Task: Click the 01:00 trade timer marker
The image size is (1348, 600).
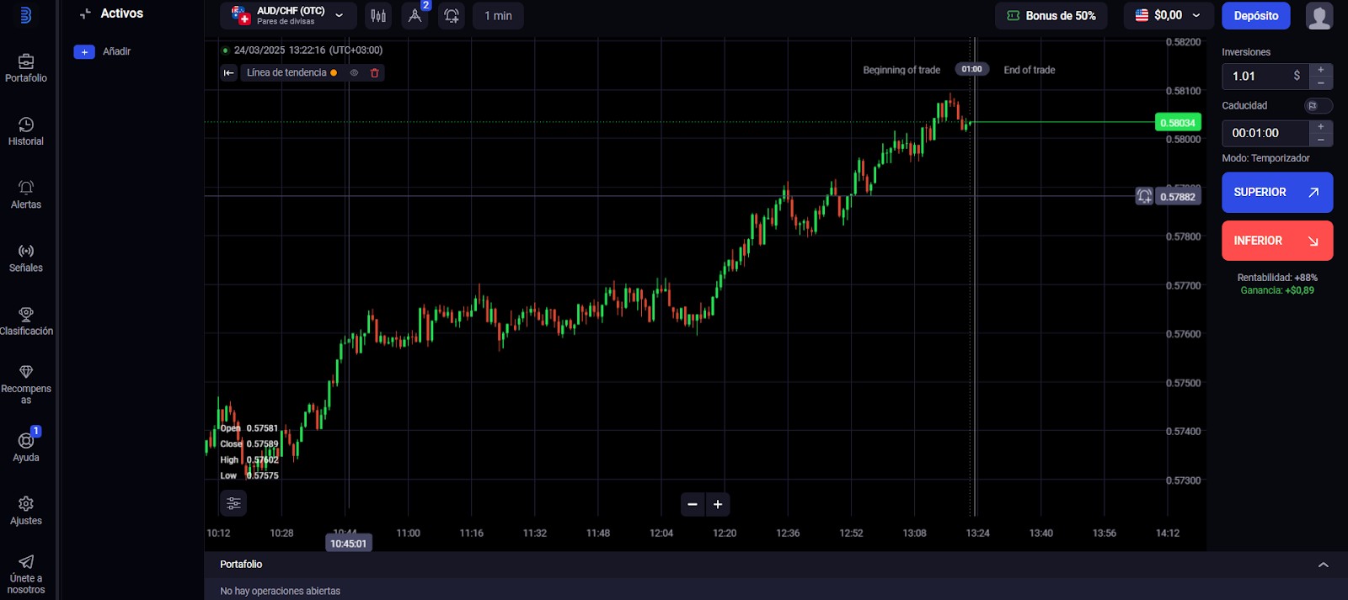Action: pos(971,70)
